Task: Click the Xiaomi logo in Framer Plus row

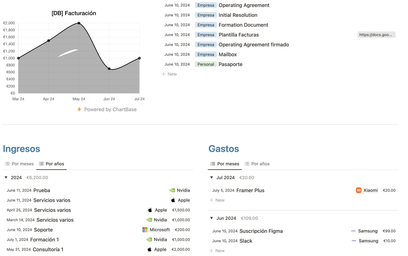Action: [358, 190]
